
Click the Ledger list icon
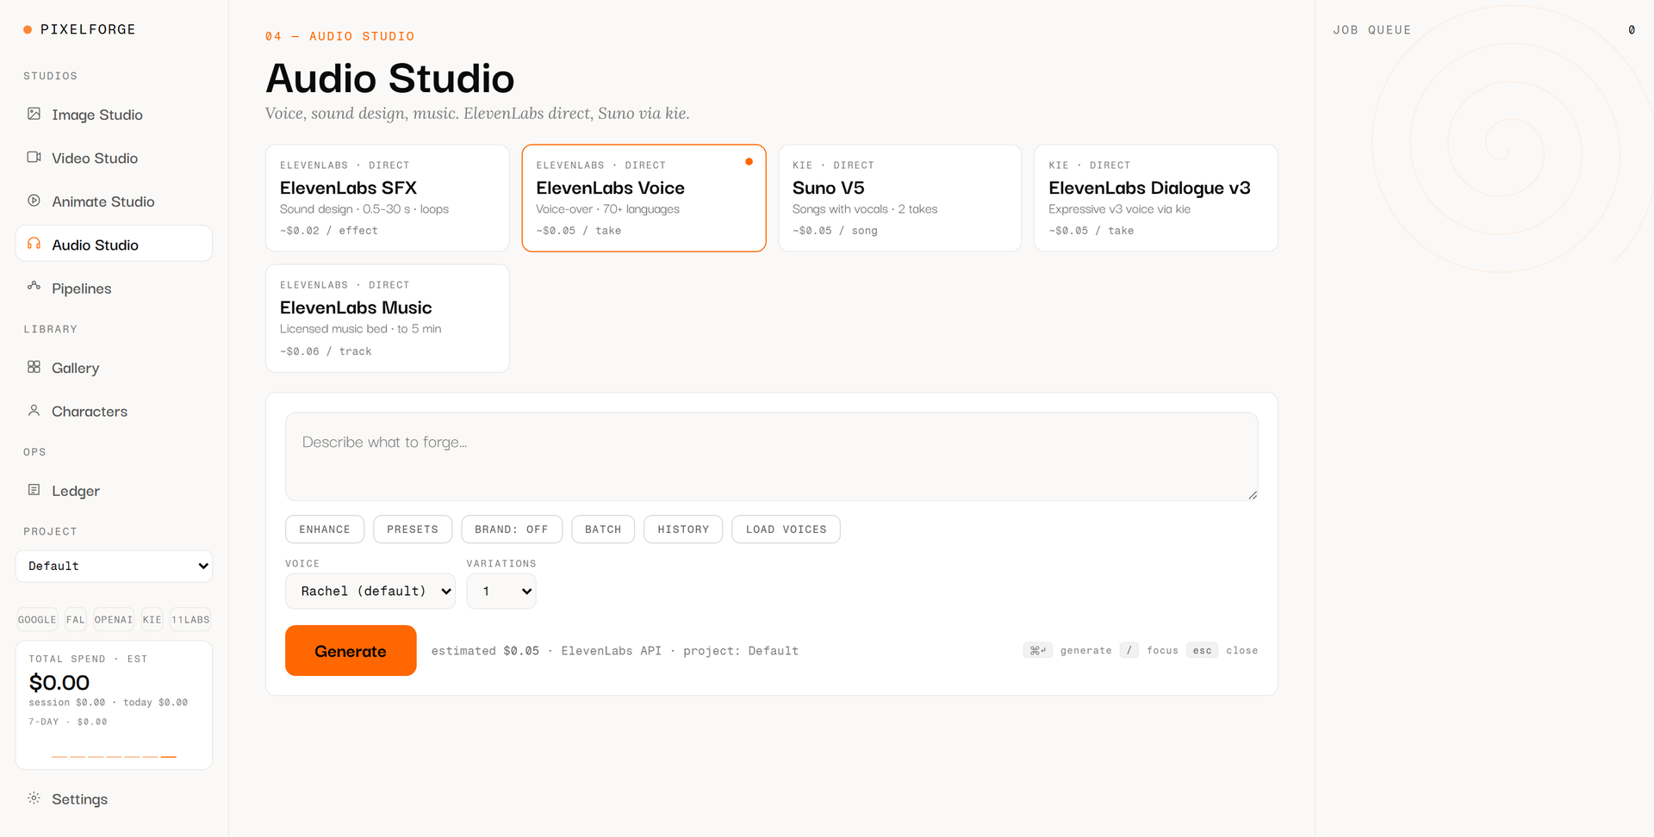[x=34, y=490]
